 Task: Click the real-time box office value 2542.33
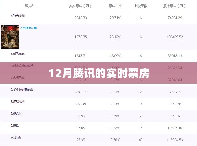coord(81,18)
